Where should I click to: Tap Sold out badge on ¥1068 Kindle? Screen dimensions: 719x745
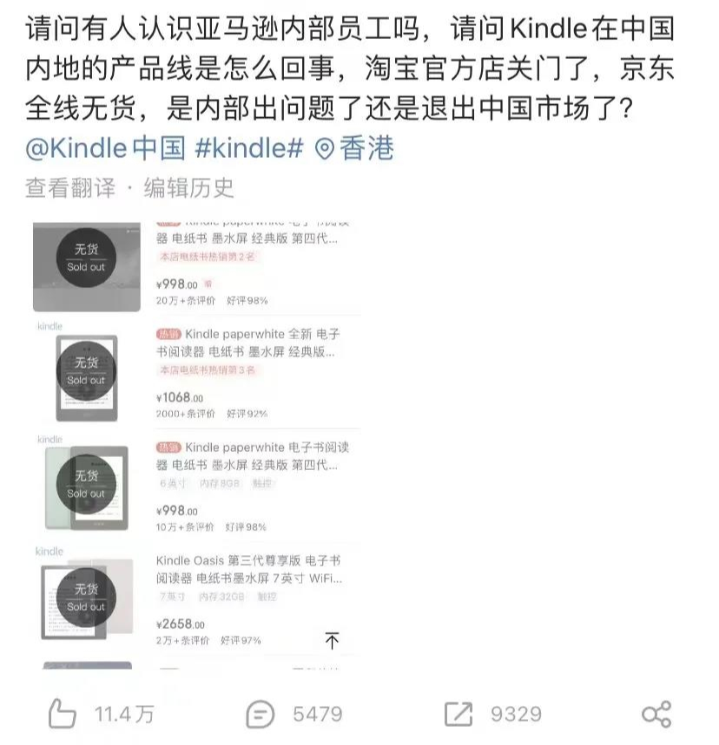pos(86,371)
